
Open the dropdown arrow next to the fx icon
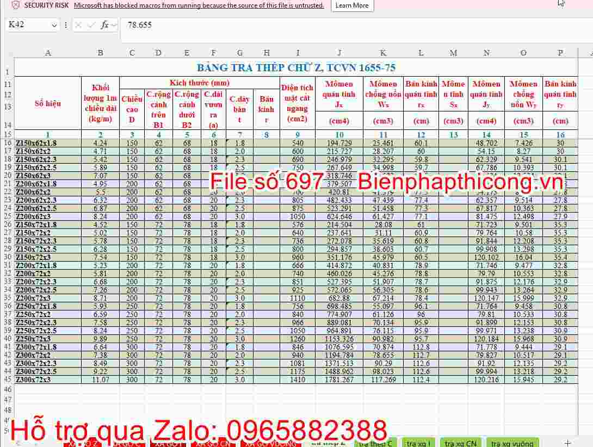click(115, 24)
